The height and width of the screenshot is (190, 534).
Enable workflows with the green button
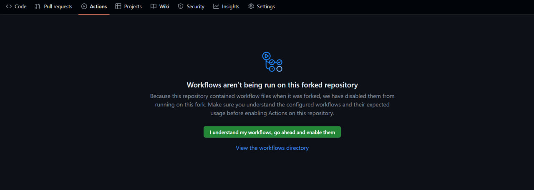(272, 132)
